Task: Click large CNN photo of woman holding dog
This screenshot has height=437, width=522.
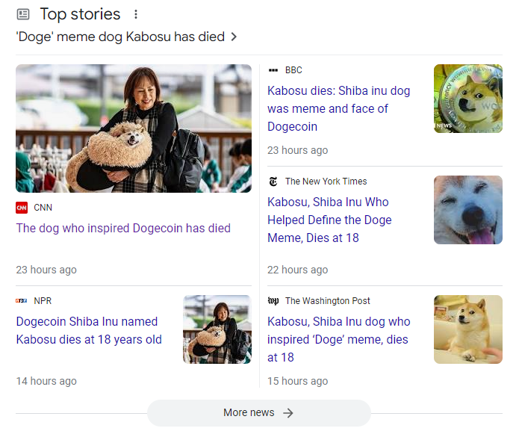Action: [x=134, y=128]
